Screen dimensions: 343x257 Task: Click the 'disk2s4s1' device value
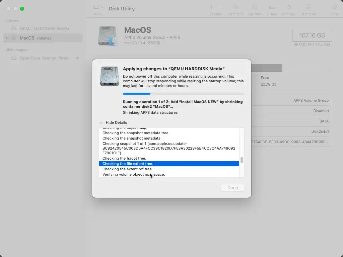point(320,132)
